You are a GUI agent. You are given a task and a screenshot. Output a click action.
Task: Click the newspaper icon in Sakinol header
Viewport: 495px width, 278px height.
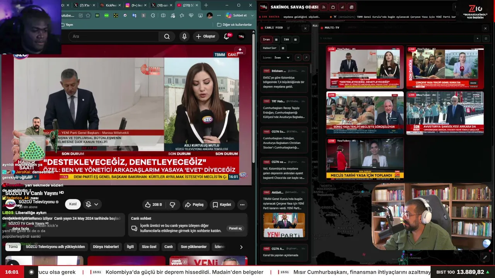coord(352,7)
